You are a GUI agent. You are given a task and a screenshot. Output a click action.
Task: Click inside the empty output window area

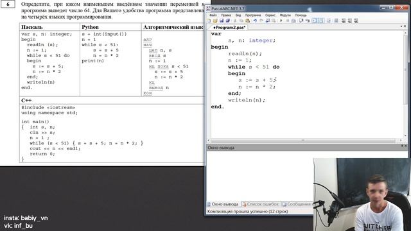tap(259, 175)
